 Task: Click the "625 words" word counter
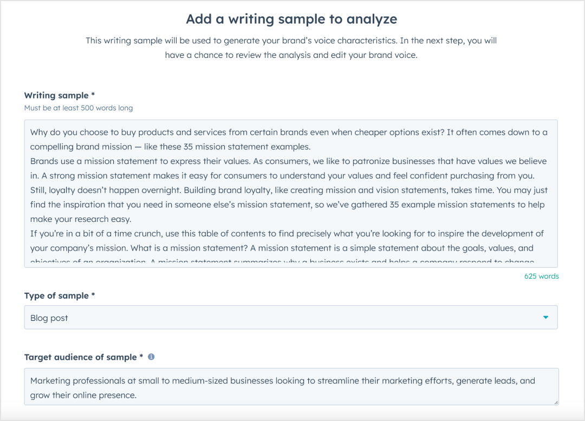(541, 276)
